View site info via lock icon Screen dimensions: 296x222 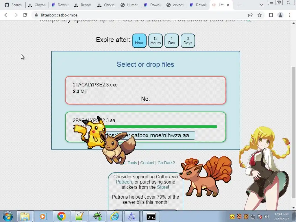(36, 15)
